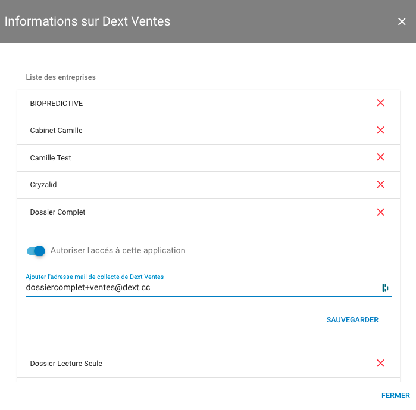The width and height of the screenshot is (416, 410).
Task: Delete Dossier Complet with red X
Action: (x=380, y=212)
